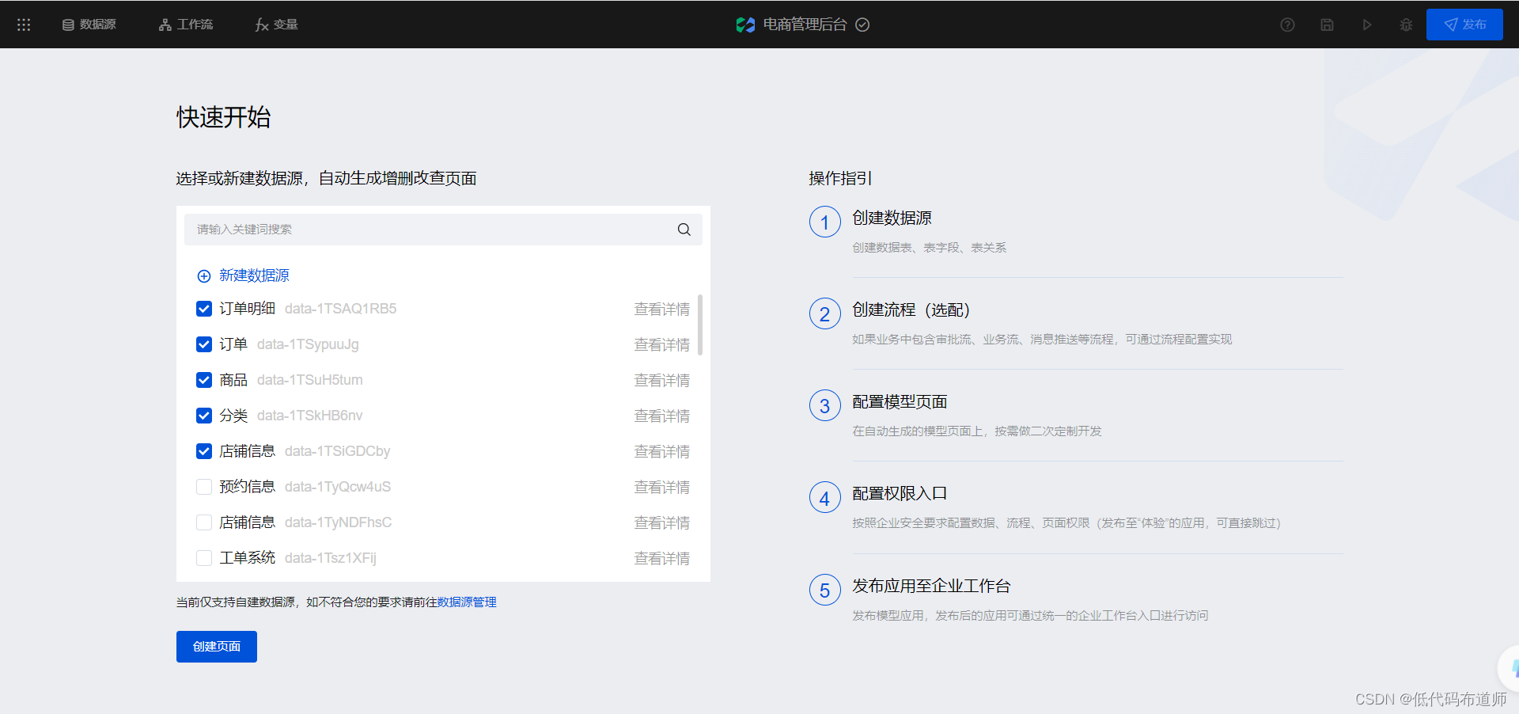Image resolution: width=1519 pixels, height=714 pixels.
Task: Click the 创建数据源 guide heading
Action: pyautogui.click(x=892, y=218)
